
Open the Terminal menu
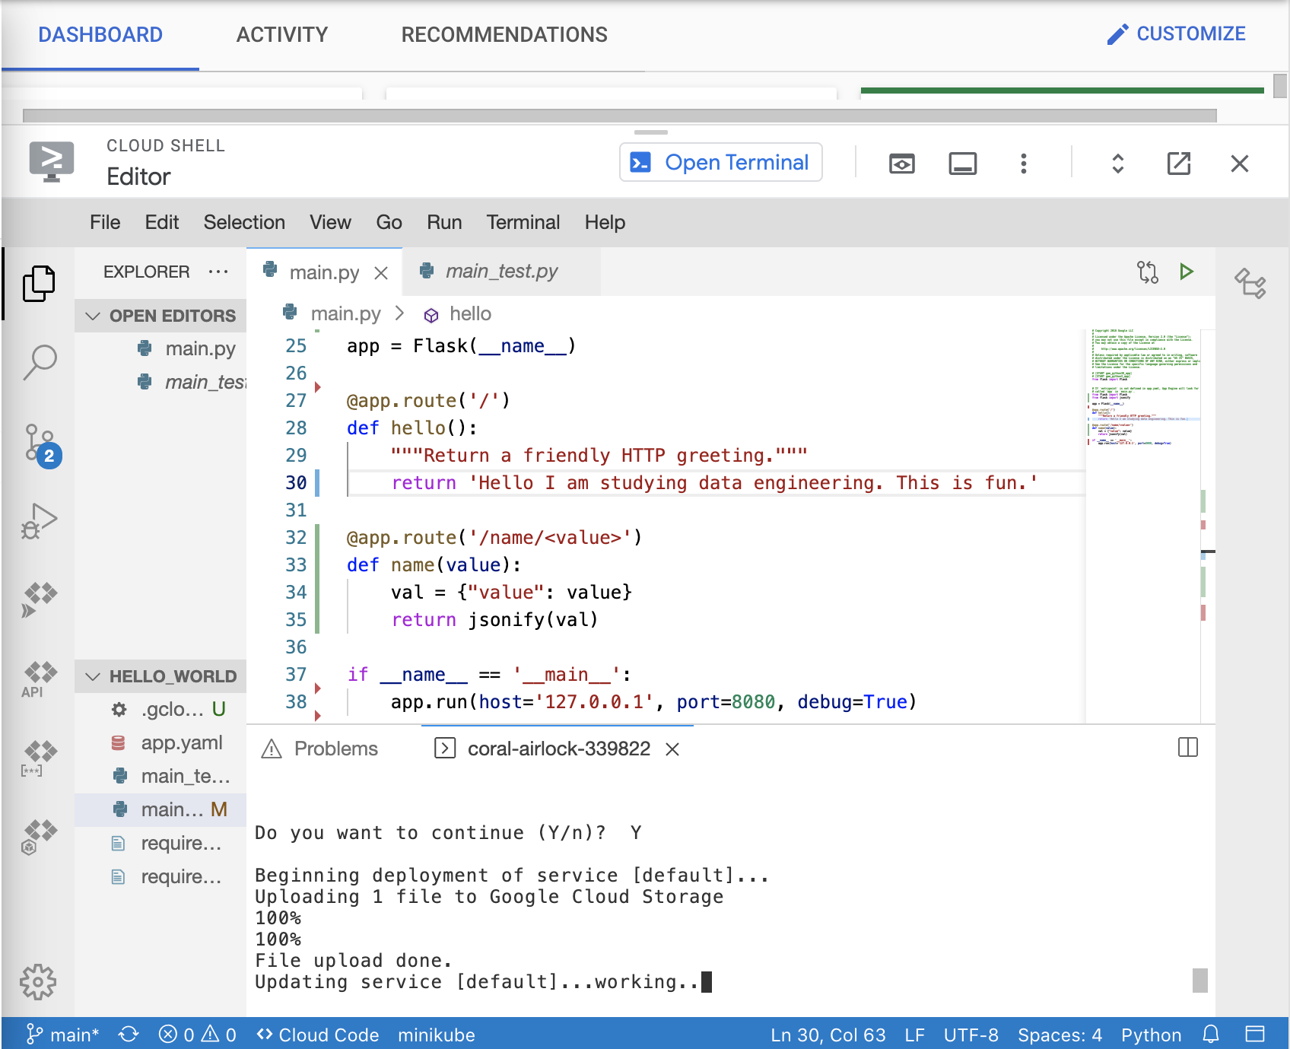523,222
